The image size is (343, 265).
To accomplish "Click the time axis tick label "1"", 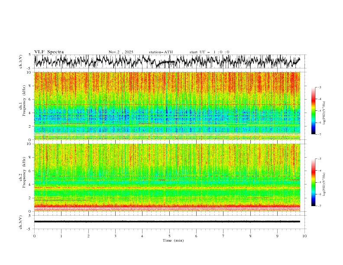I will (61, 236).
